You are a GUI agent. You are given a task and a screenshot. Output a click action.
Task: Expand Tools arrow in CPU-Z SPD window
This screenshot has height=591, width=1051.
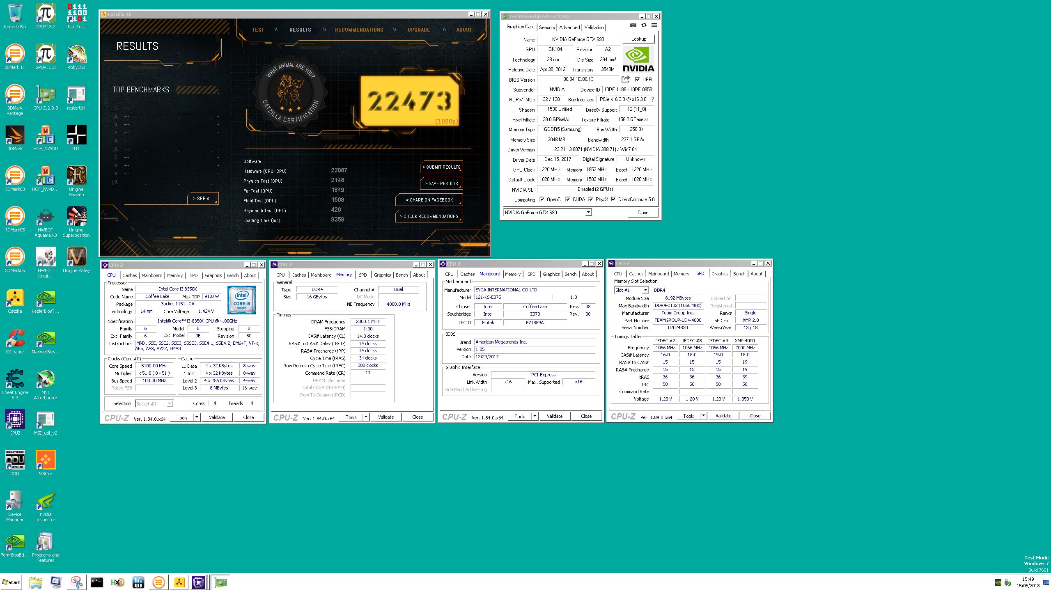pyautogui.click(x=703, y=416)
